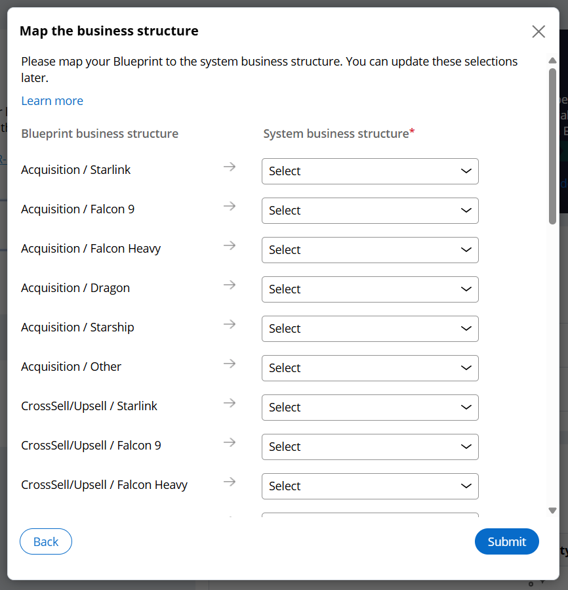
Task: Click the 'Acquisition / Other' label
Action: 71,366
